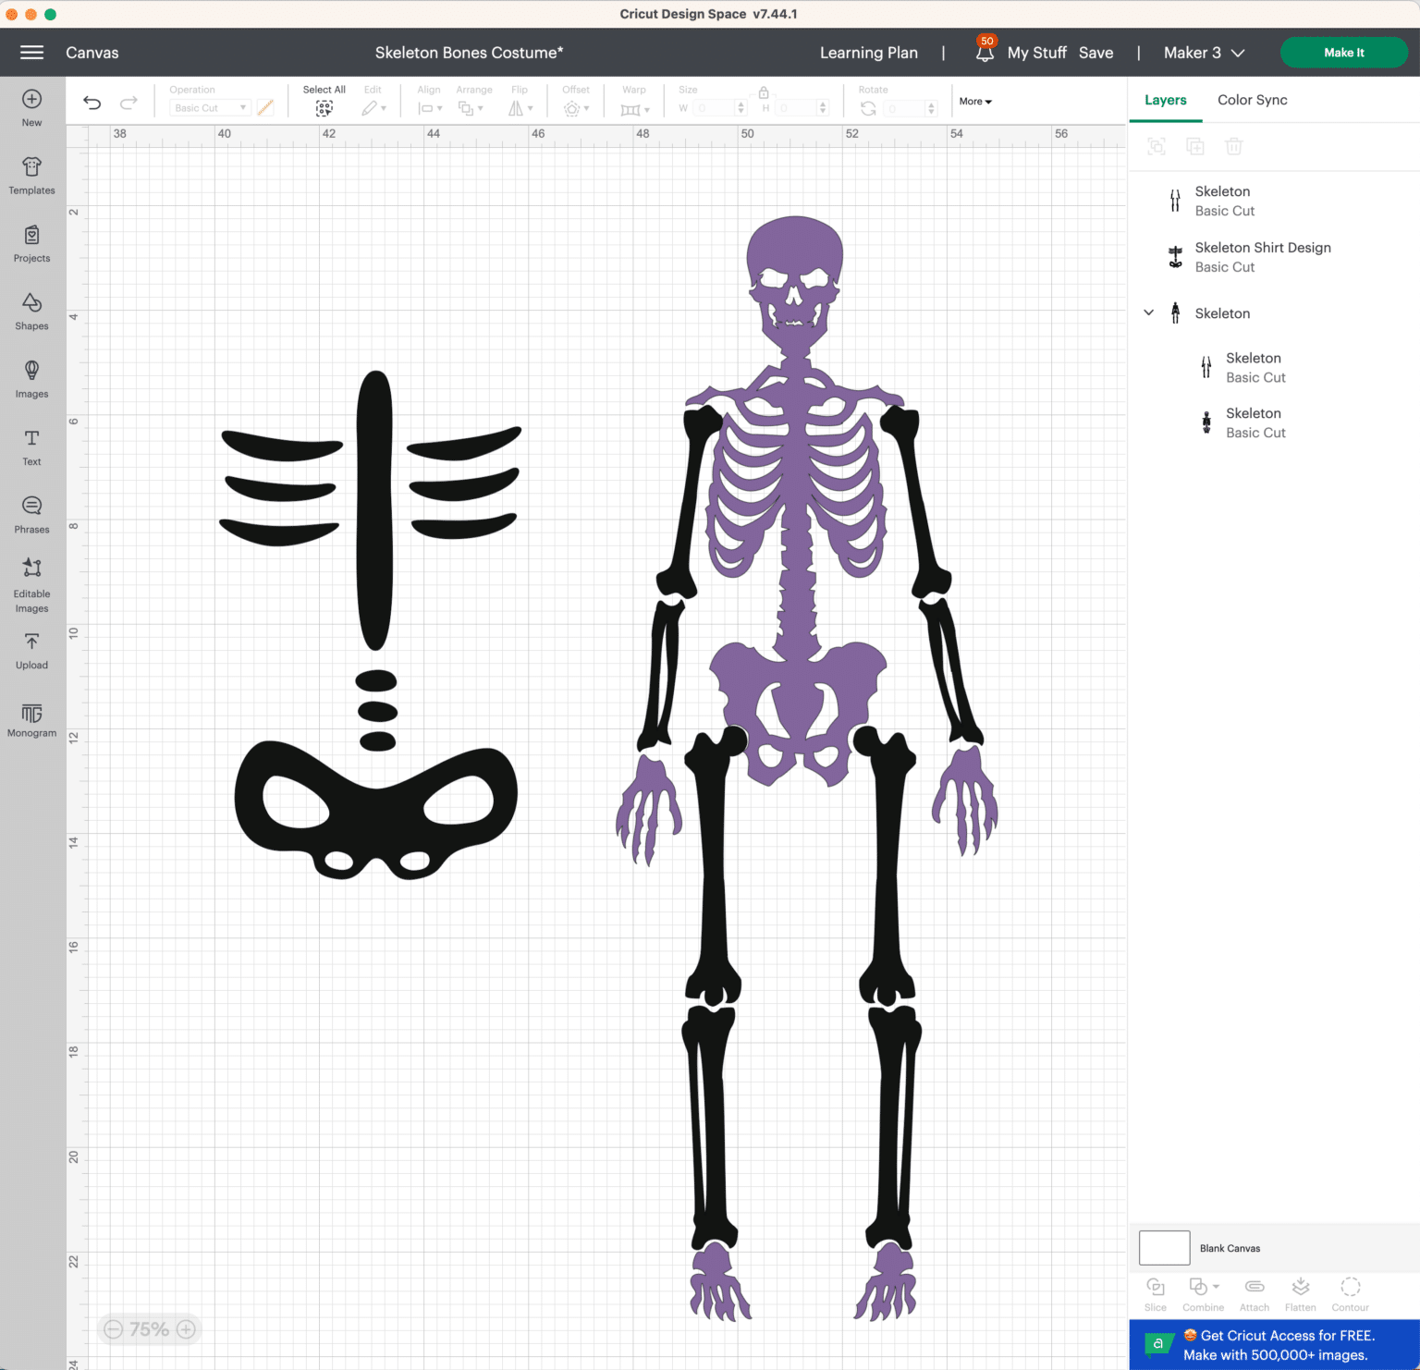Open the Text tool
1420x1370 pixels.
point(31,447)
